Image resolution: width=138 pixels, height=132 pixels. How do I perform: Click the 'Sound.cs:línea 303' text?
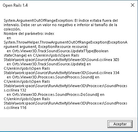pos(103,60)
